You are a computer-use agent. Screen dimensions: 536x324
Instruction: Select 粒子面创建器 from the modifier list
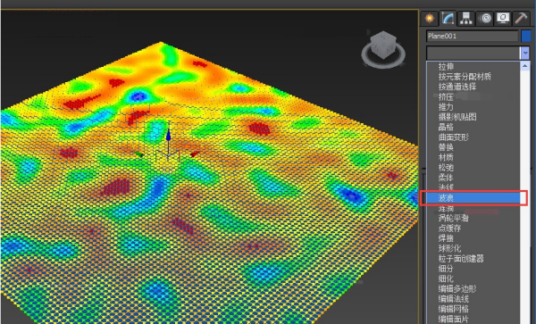pyautogui.click(x=461, y=259)
